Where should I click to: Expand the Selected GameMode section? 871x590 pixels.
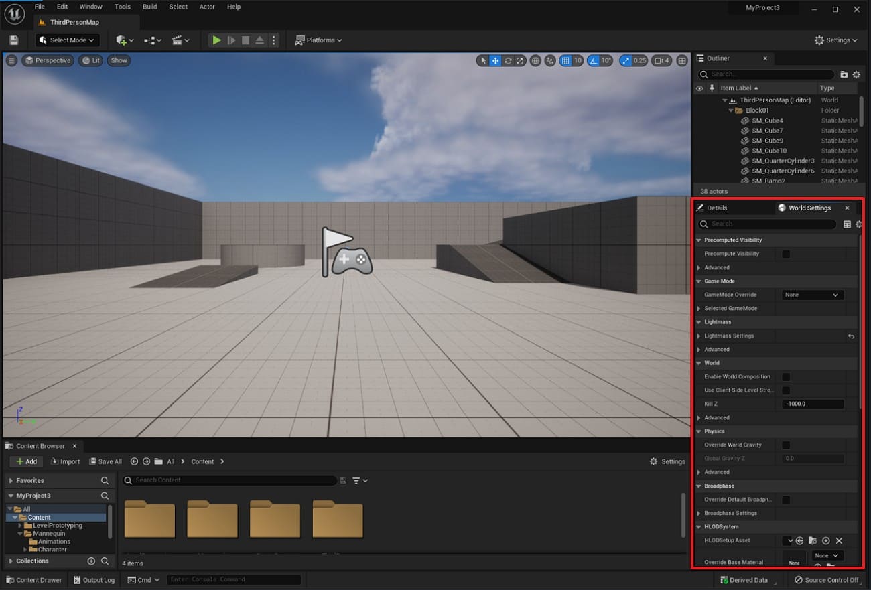[x=700, y=308]
